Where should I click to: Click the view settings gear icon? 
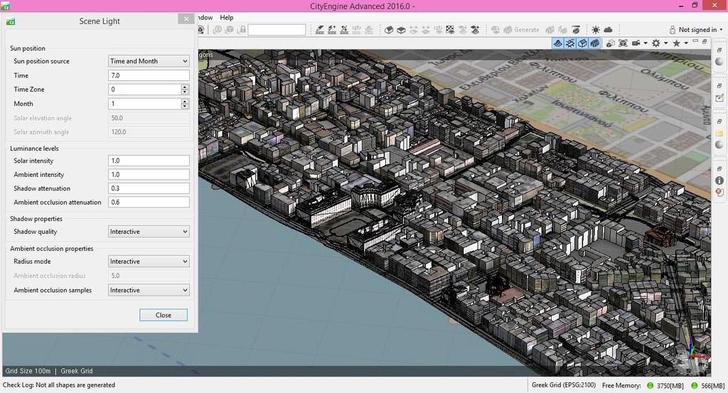pos(656,43)
